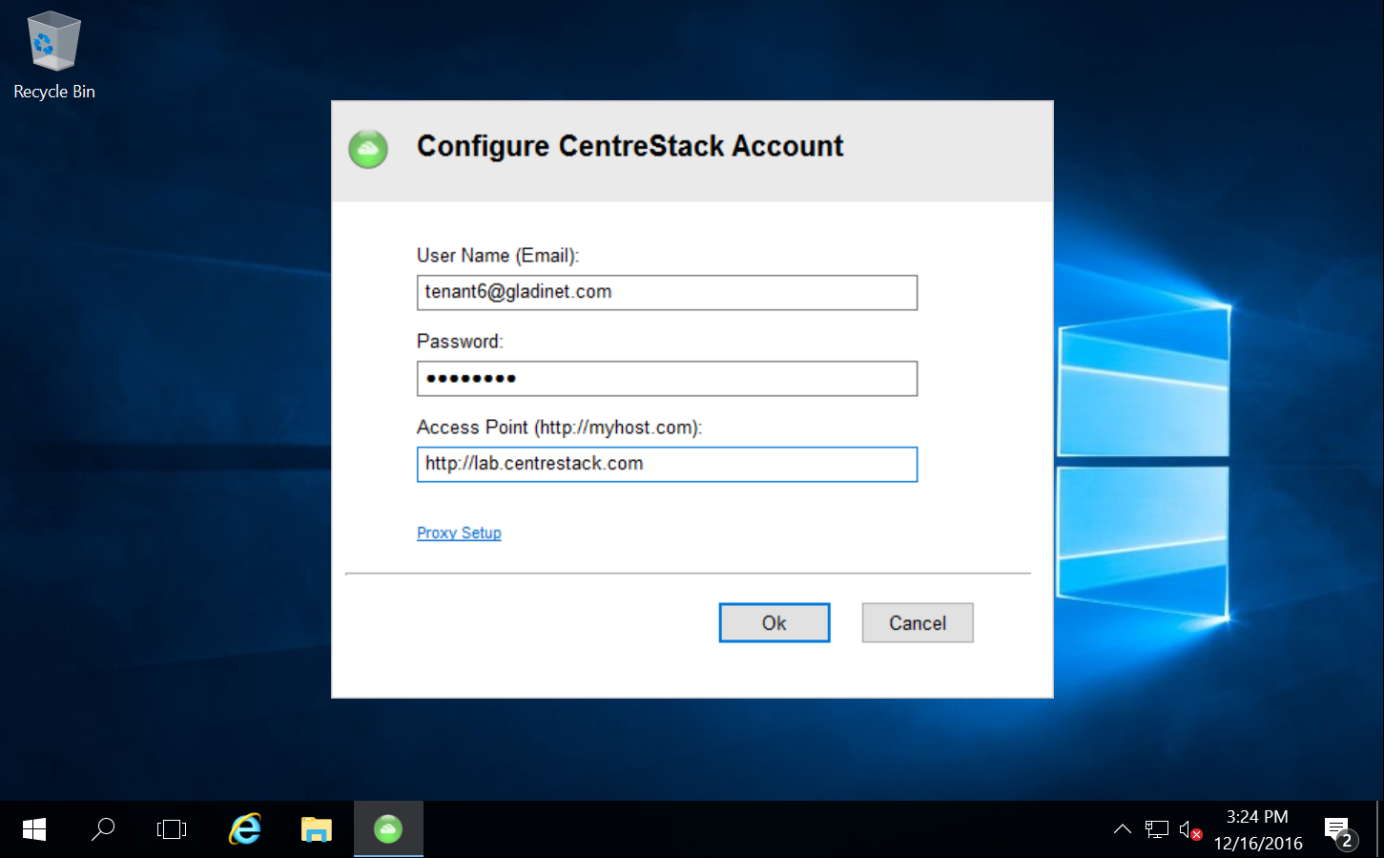Show hidden system tray icons
Image resolution: width=1384 pixels, height=858 pixels.
click(1123, 829)
